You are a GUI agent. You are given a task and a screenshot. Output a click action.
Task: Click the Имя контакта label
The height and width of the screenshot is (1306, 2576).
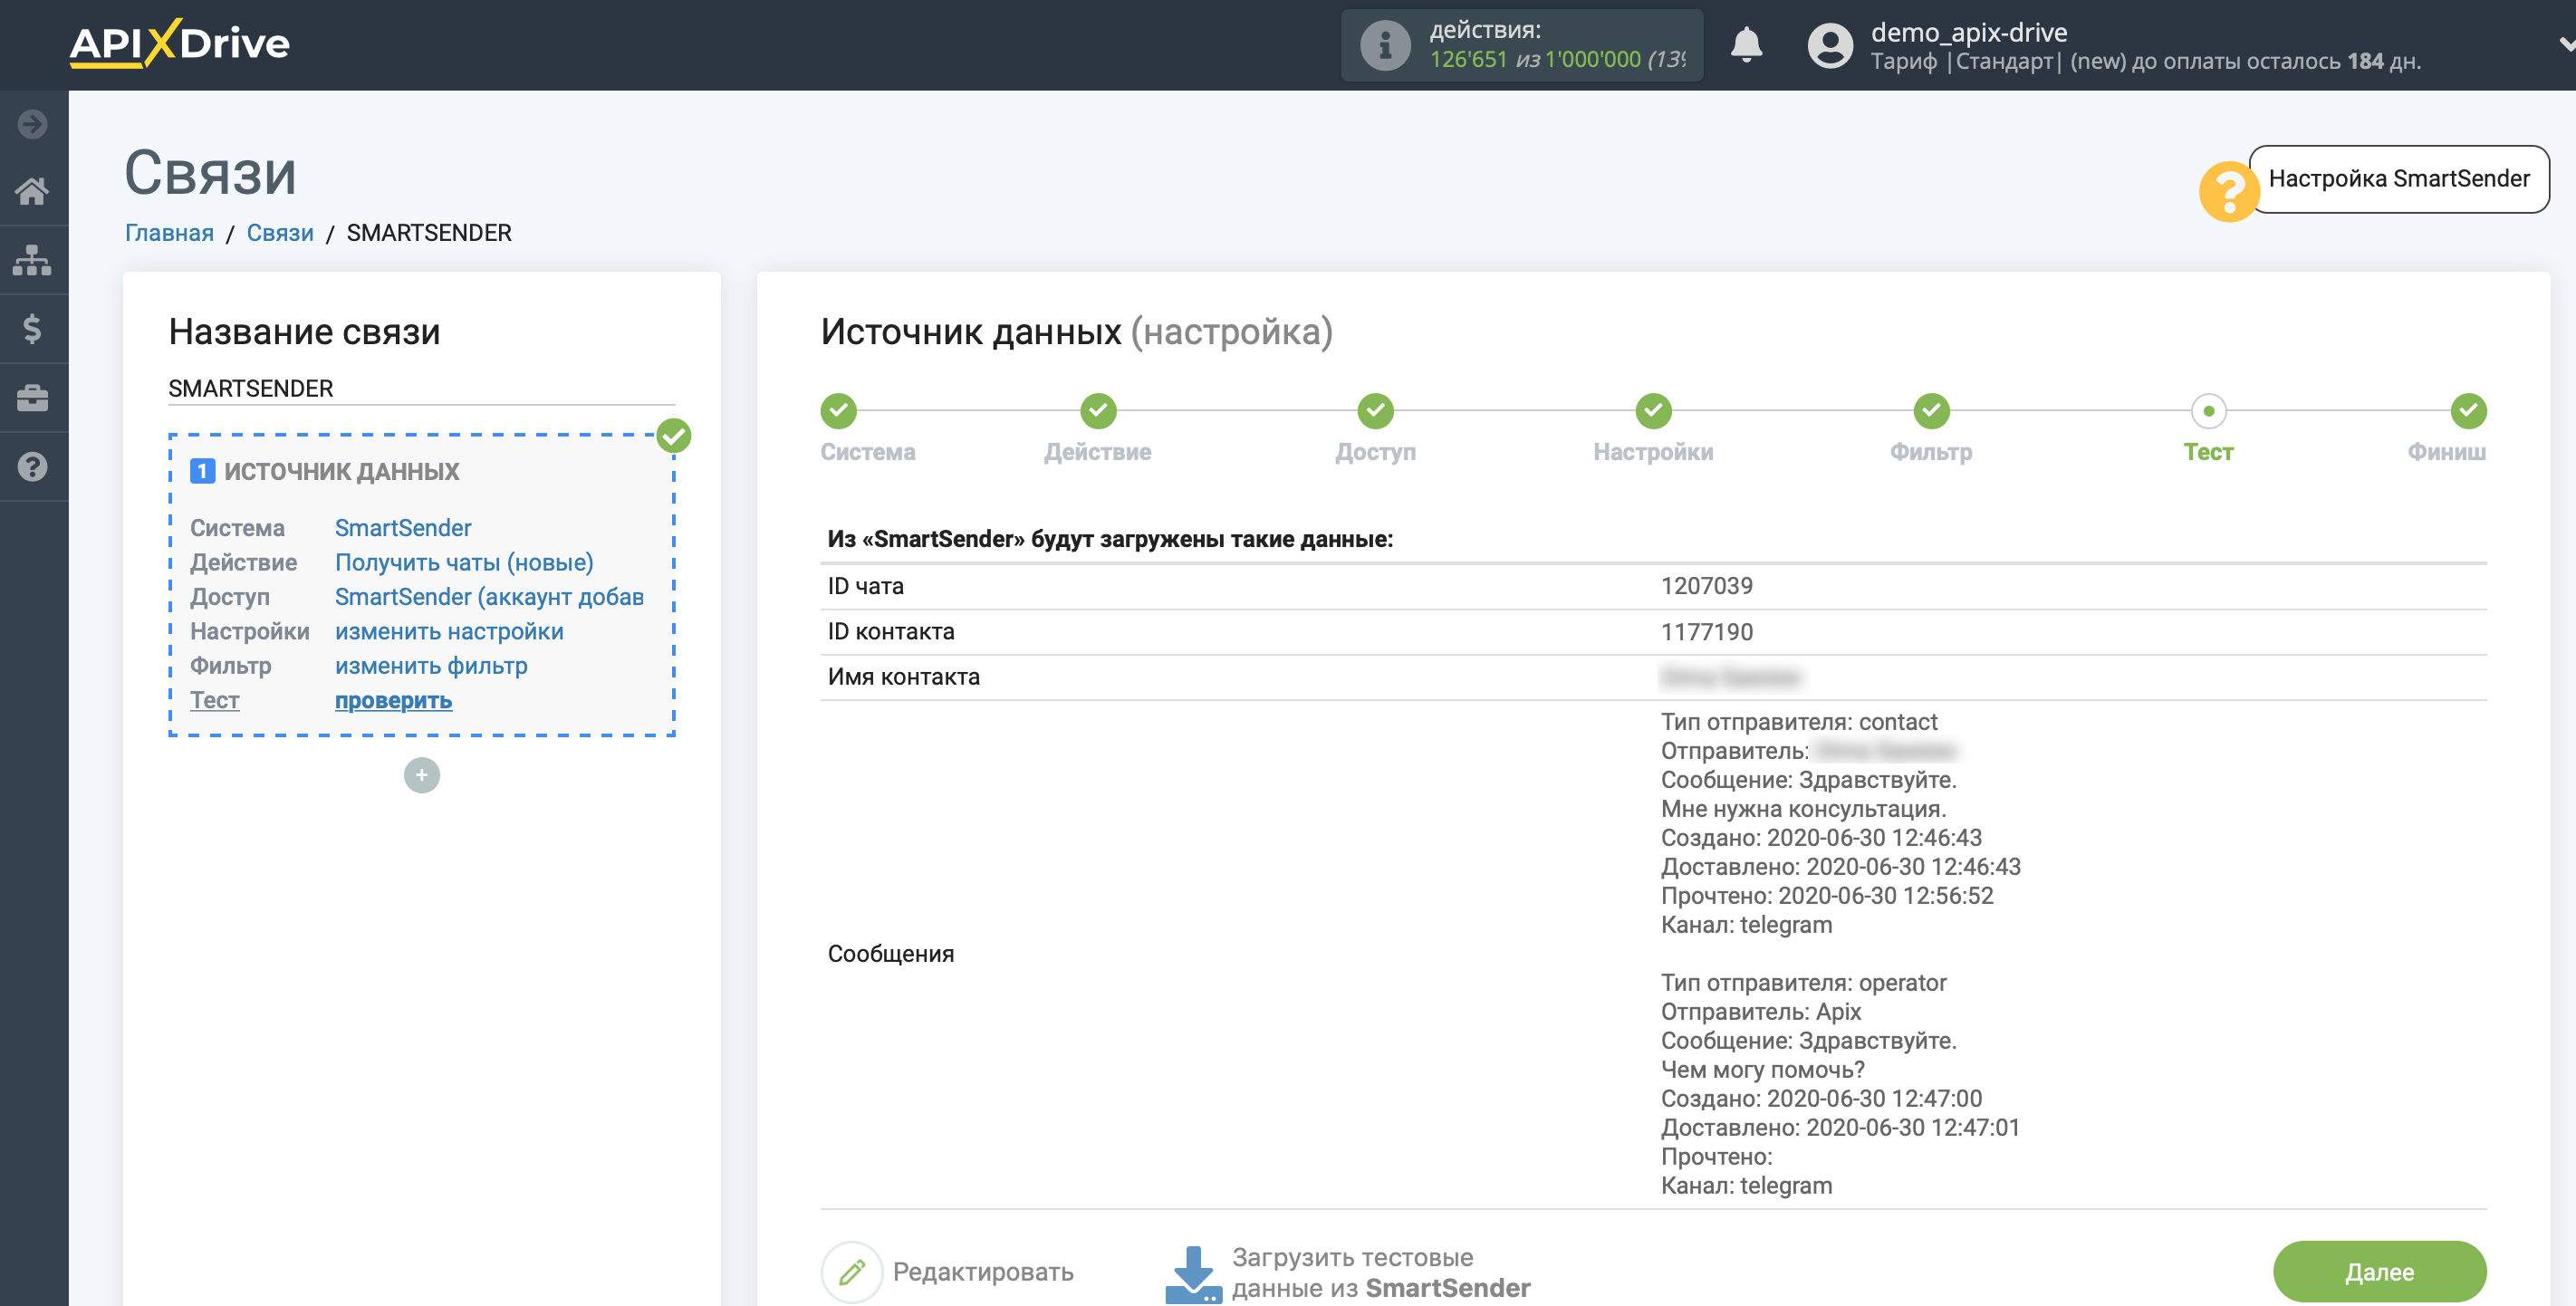903,677
